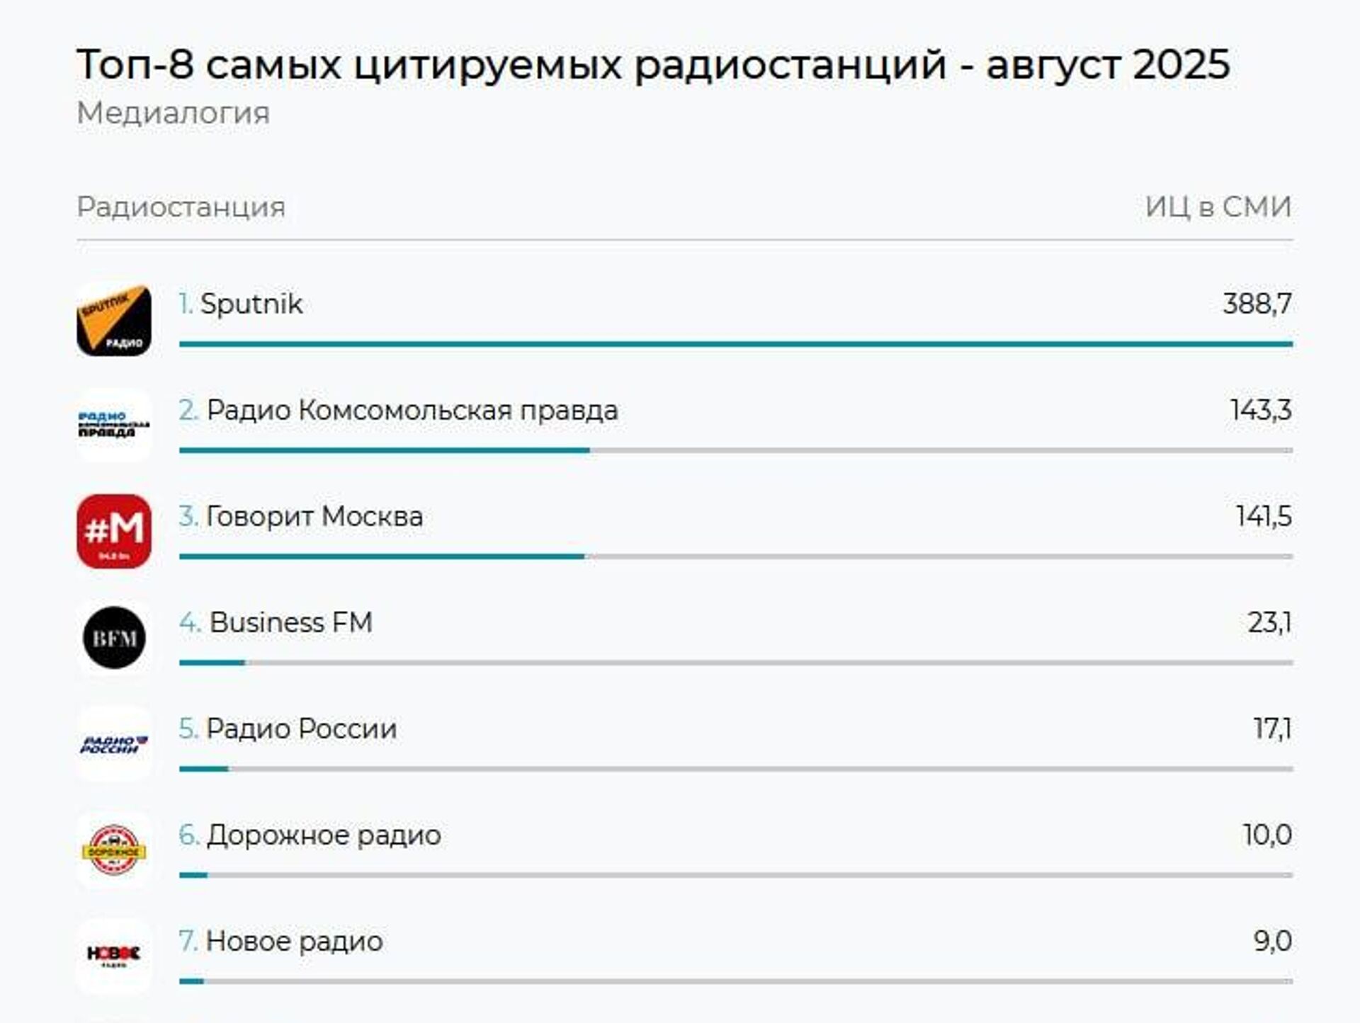Image resolution: width=1360 pixels, height=1023 pixels.
Task: Click the Дорожное радио station name
Action: coord(323,835)
